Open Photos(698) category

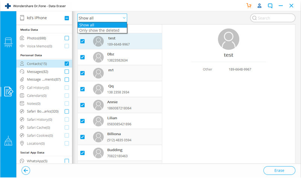(44, 38)
